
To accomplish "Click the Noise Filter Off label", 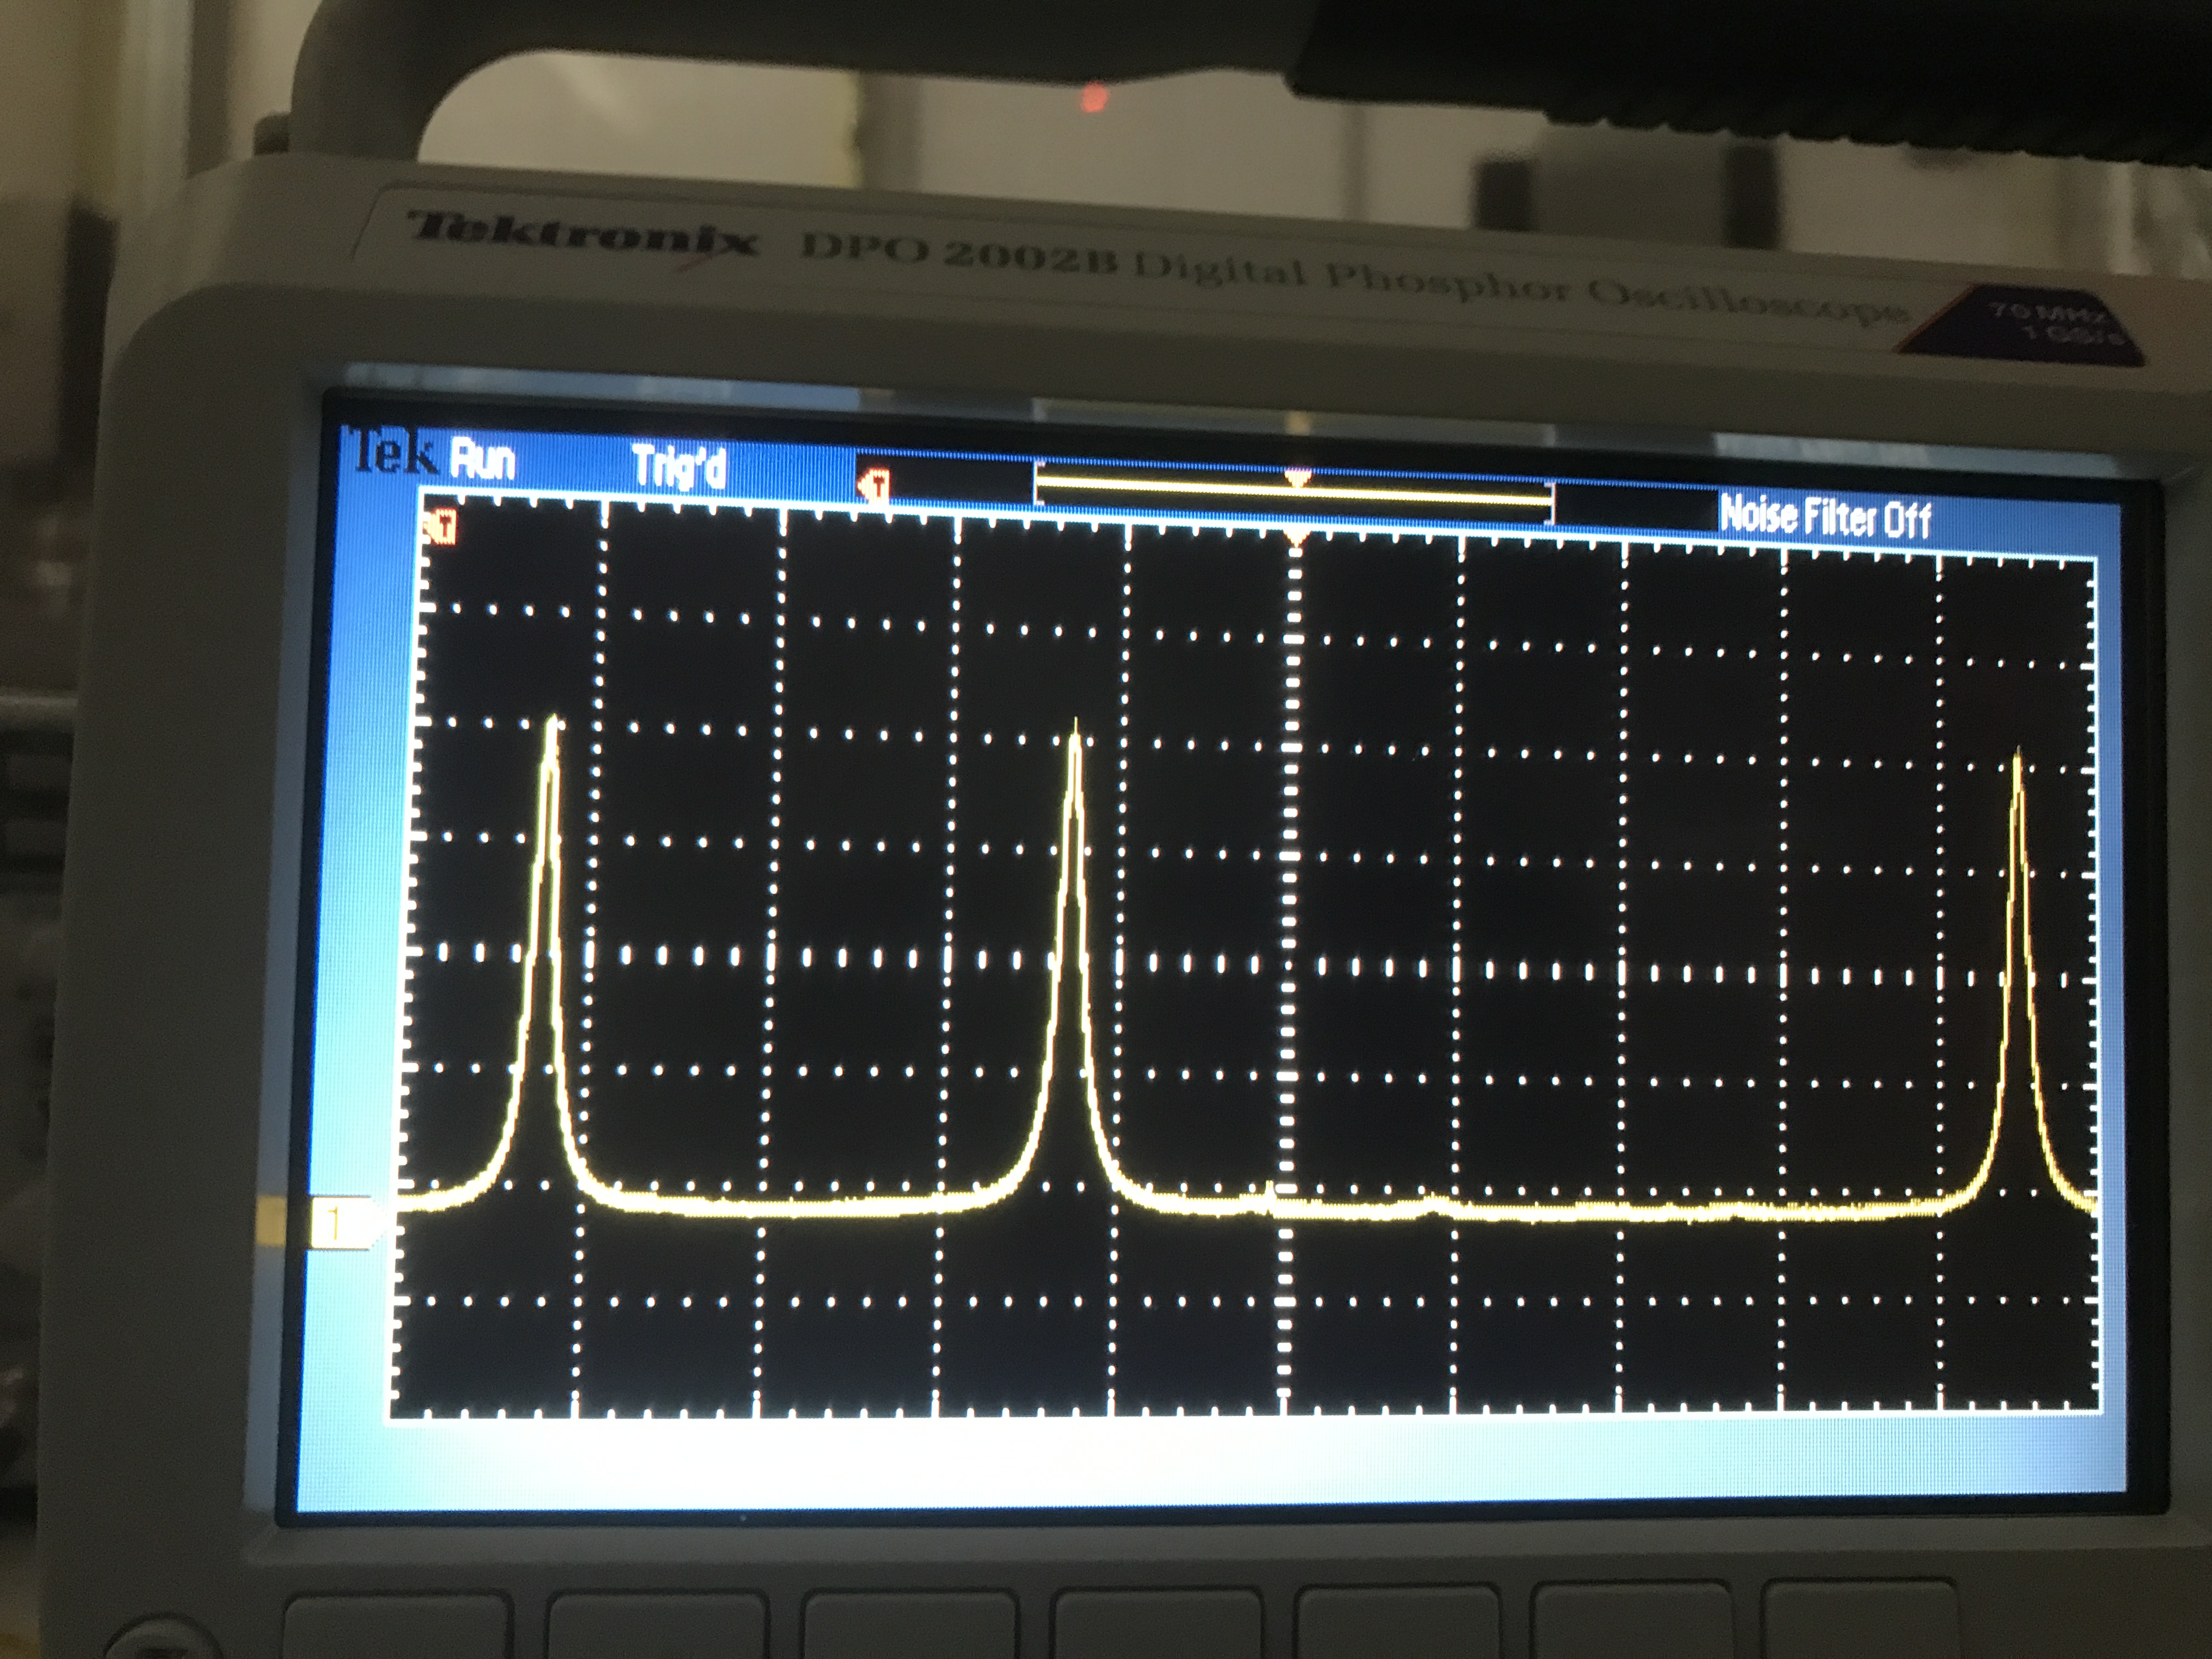I will pos(1825,518).
